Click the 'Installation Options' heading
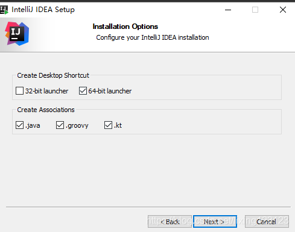 [x=125, y=27]
